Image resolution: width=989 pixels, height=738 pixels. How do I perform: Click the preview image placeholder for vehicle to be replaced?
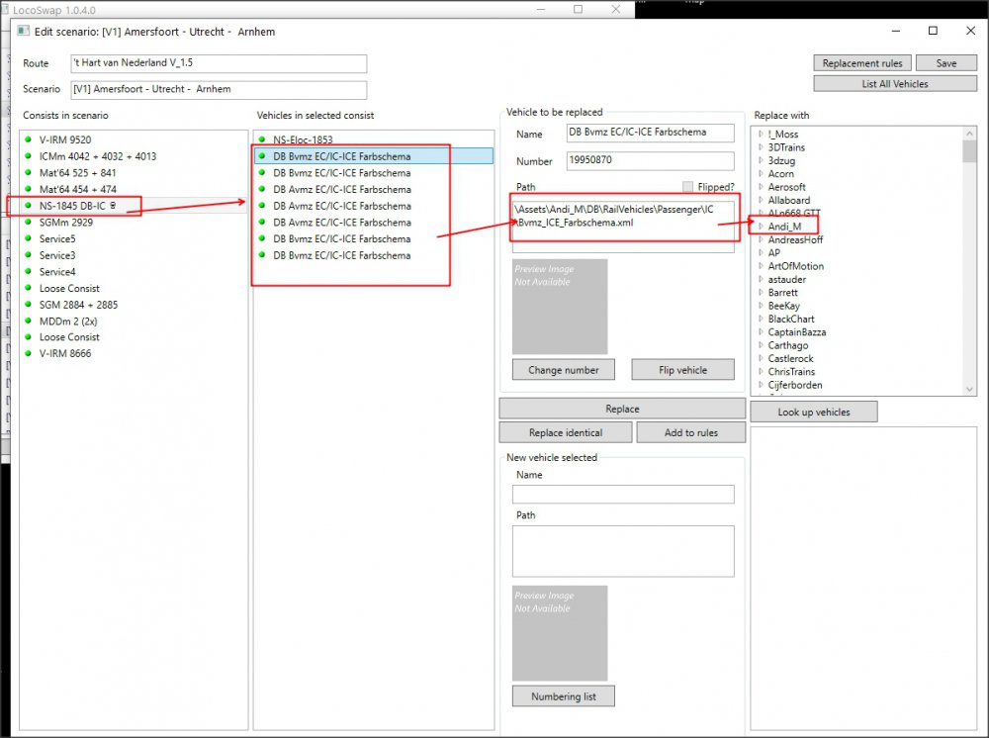(x=560, y=306)
